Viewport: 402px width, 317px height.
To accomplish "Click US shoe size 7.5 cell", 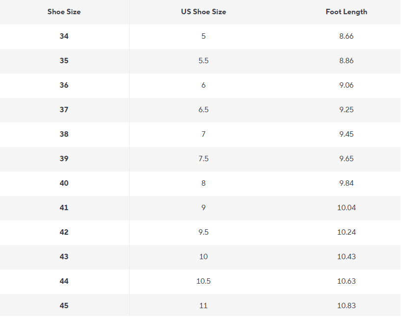I will coord(204,159).
